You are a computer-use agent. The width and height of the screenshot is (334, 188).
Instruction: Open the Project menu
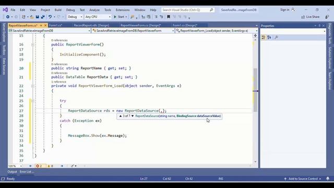click(x=45, y=10)
